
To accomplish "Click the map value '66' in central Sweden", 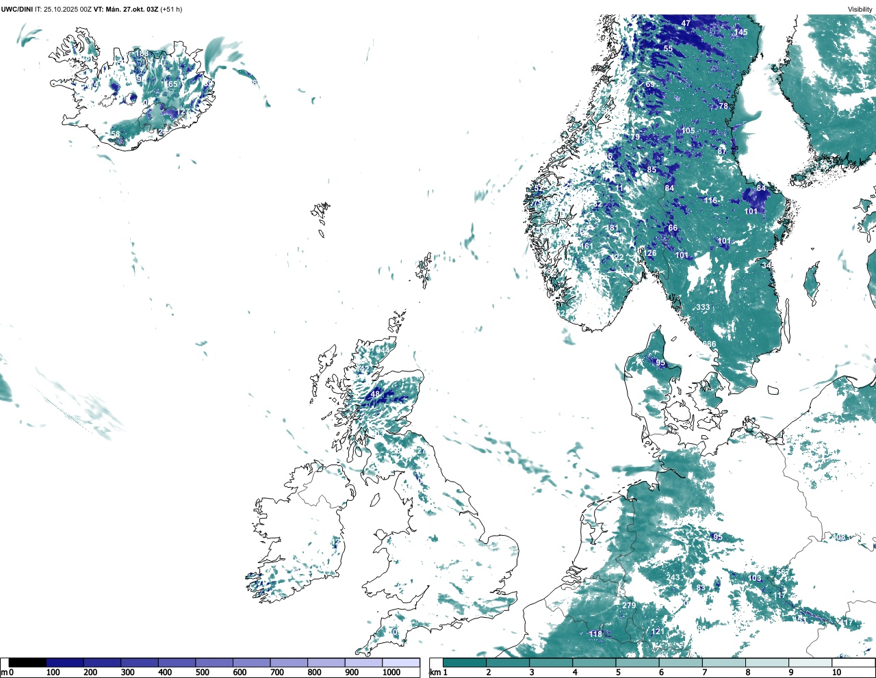I will [x=673, y=228].
